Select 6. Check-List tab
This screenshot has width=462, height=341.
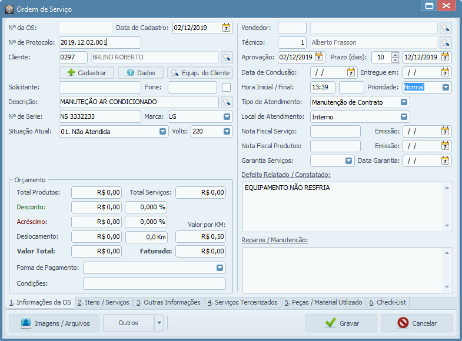point(387,302)
